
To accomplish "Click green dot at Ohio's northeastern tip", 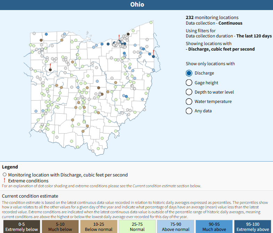I will pos(151,23).
